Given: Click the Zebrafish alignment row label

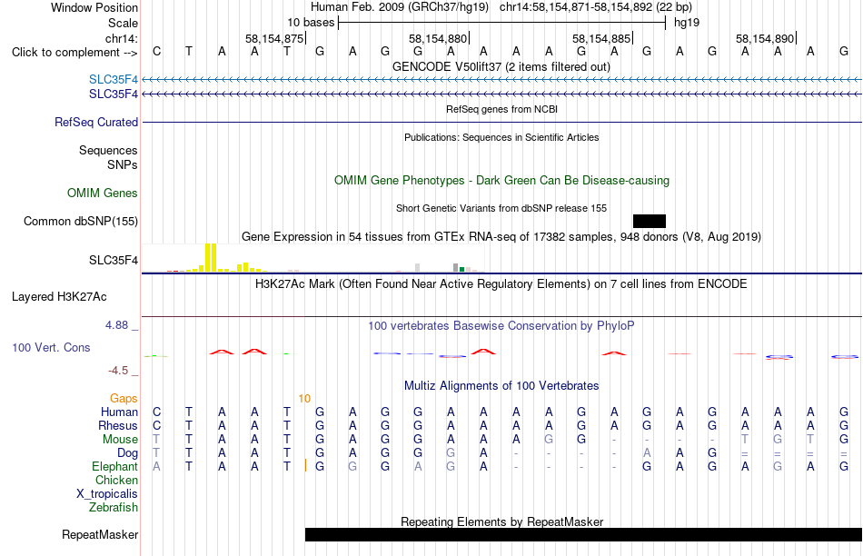Looking at the screenshot, I should [x=114, y=508].
